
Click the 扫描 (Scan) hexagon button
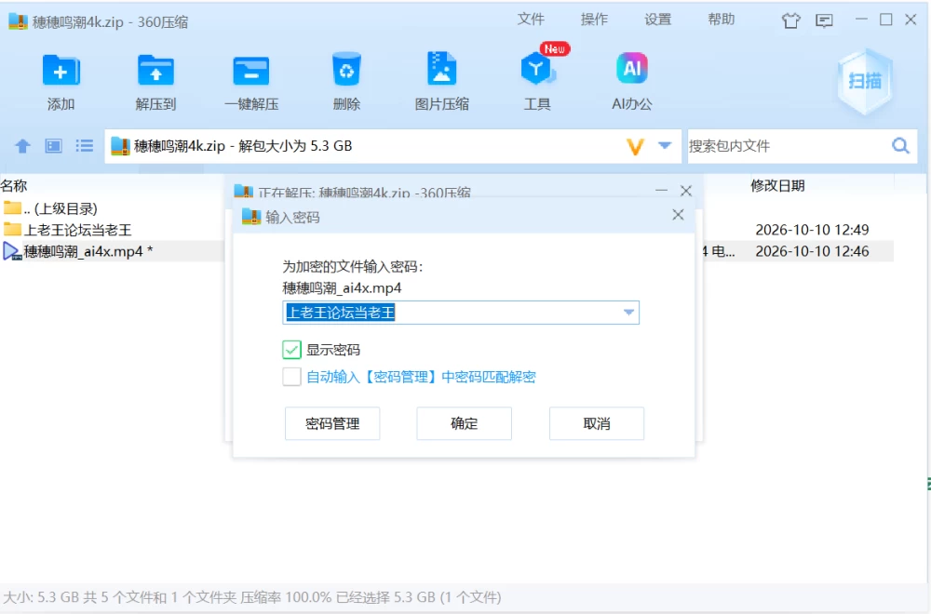click(x=865, y=81)
